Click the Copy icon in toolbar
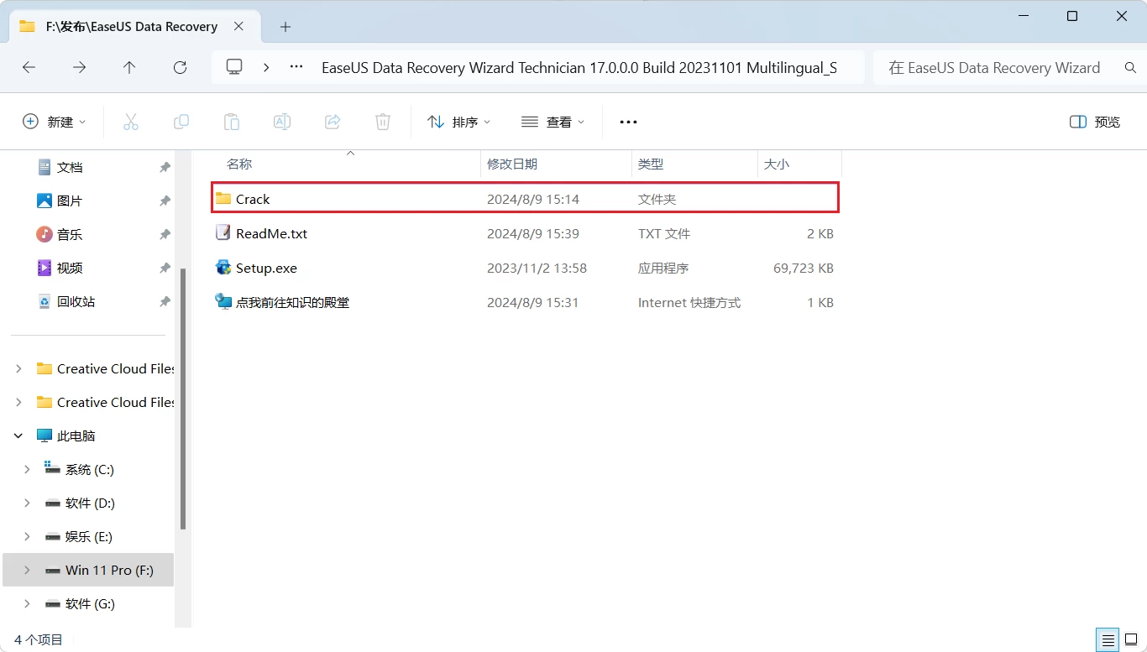 tap(181, 122)
